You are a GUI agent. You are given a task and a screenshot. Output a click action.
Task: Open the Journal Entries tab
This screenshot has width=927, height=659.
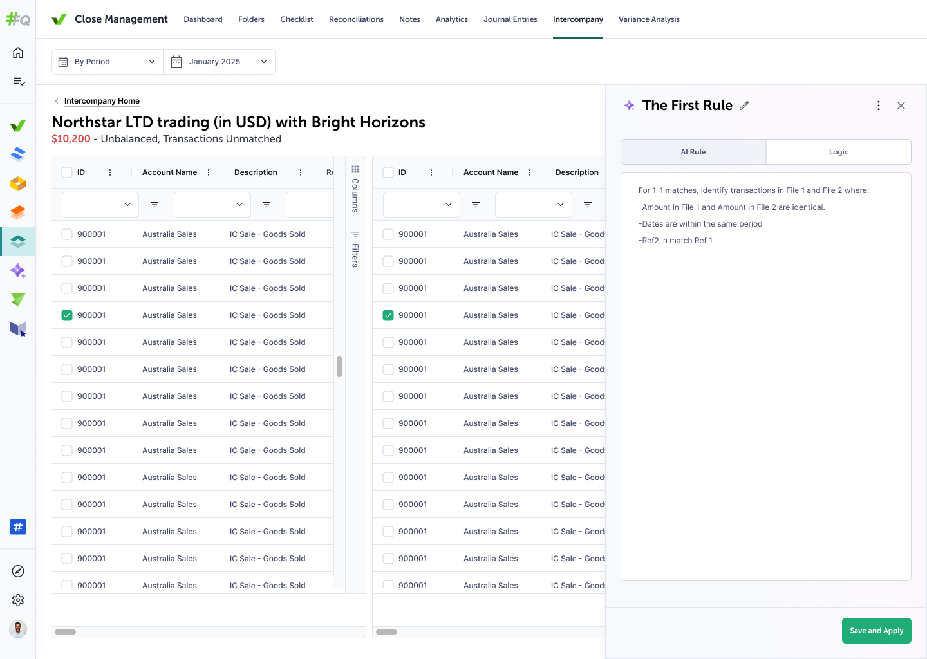coord(510,19)
